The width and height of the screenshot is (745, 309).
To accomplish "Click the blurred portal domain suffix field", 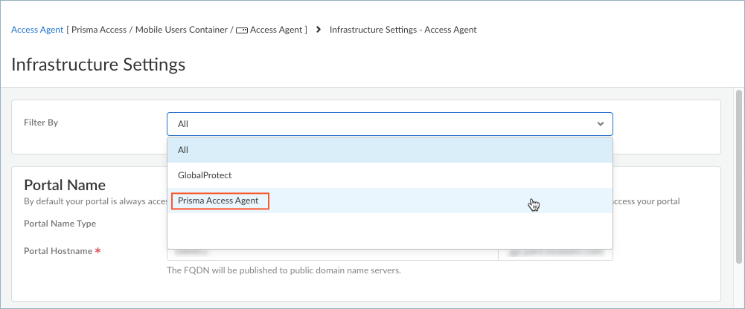I will [555, 253].
